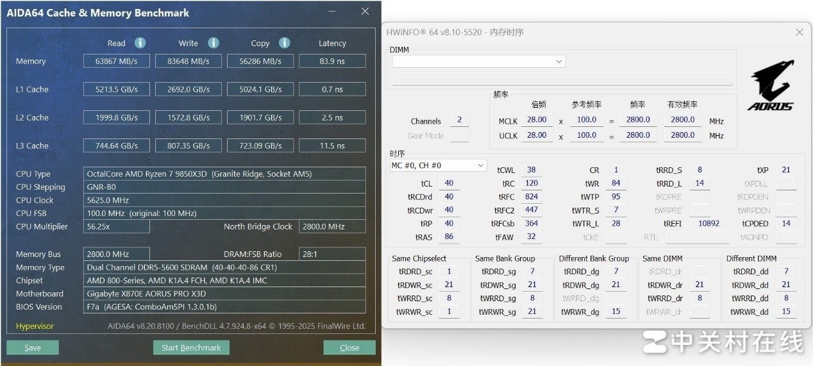Select L3 Cache latency 11.5 ns
Image resolution: width=813 pixels, height=366 pixels.
(x=332, y=146)
